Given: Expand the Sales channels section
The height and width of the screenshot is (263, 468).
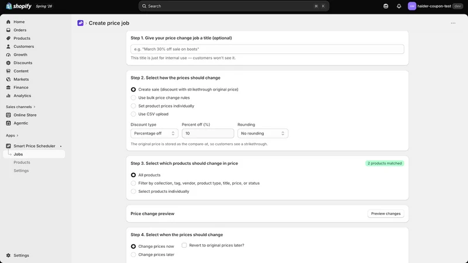Looking at the screenshot, I should coord(20,107).
